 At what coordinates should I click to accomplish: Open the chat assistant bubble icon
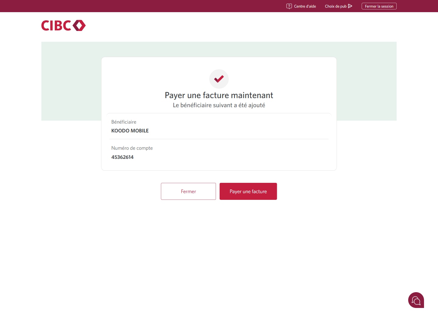[x=416, y=300]
